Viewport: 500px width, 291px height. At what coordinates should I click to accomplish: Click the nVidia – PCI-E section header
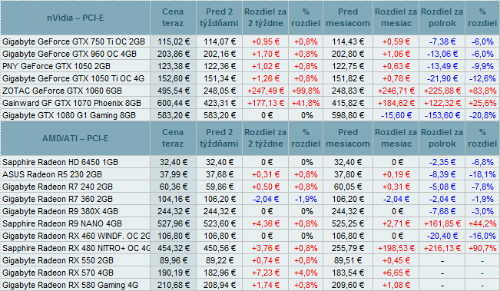pos(75,18)
